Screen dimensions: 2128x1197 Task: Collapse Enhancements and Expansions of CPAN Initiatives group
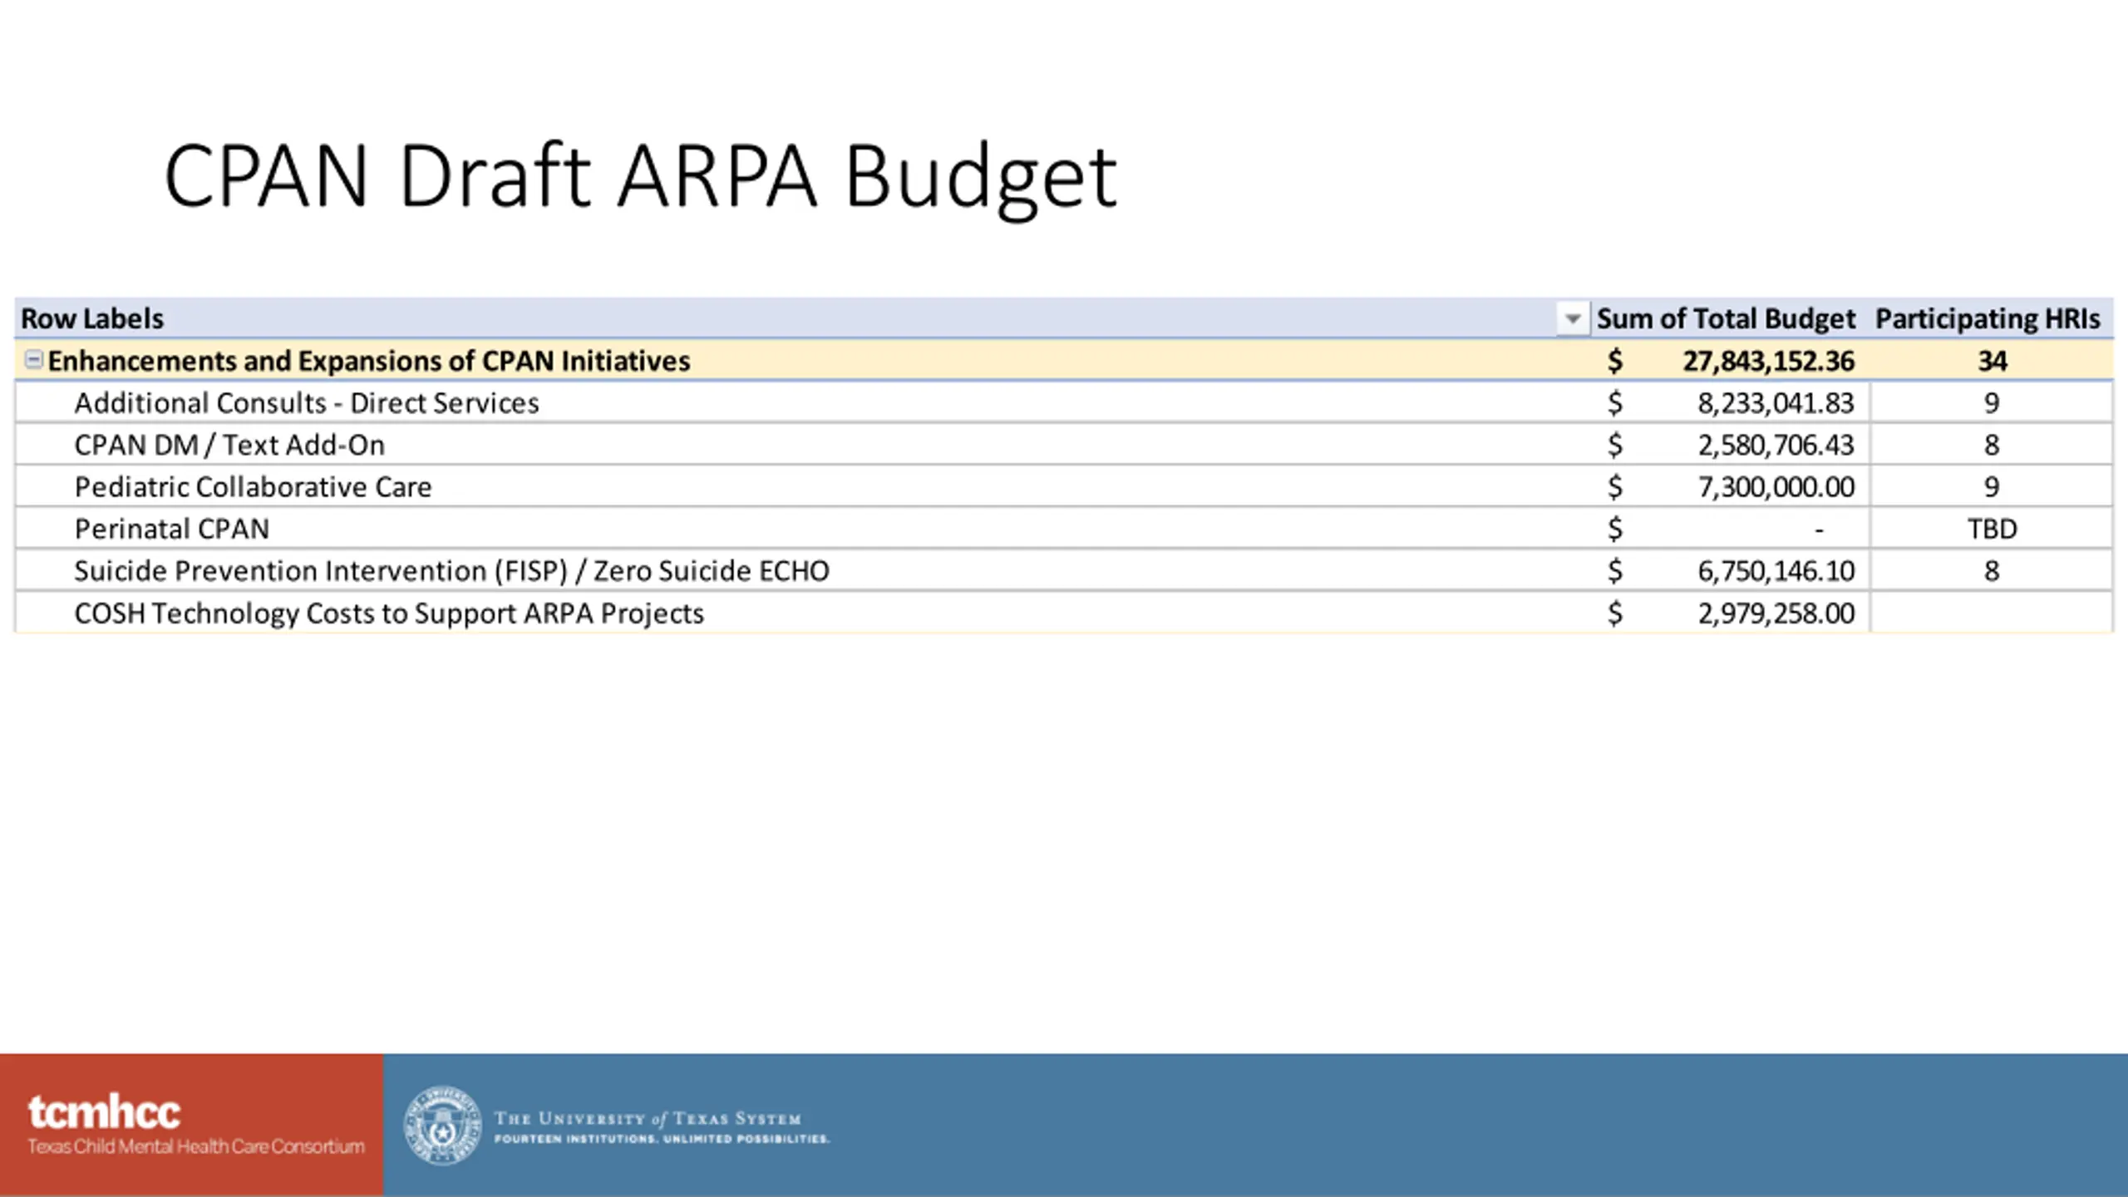[x=33, y=360]
